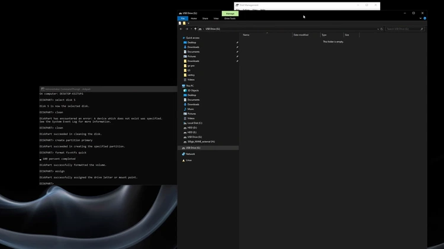
Task: Click the Properties quick access toolbar icon
Action: 180,23
